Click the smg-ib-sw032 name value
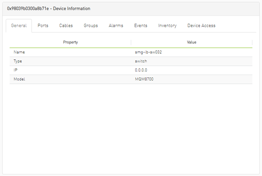262x176 pixels. coord(148,52)
